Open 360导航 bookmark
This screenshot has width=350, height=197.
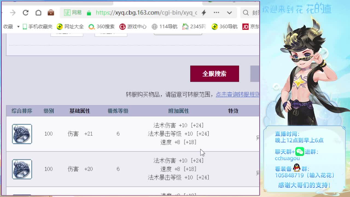(x=224, y=27)
